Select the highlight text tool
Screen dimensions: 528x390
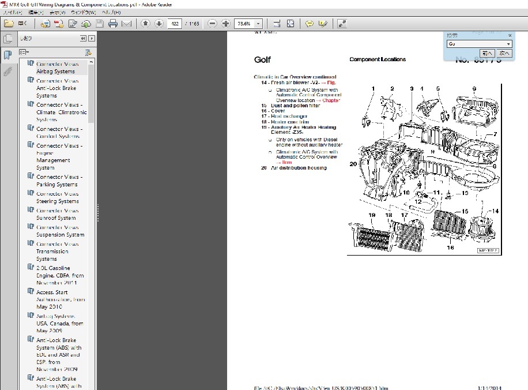(x=323, y=24)
